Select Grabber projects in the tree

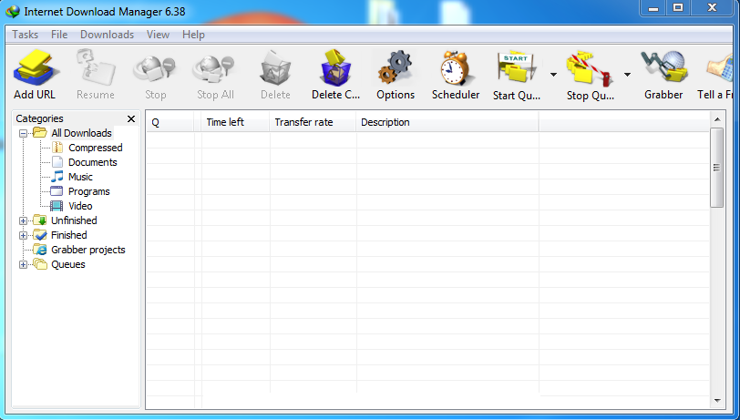88,250
